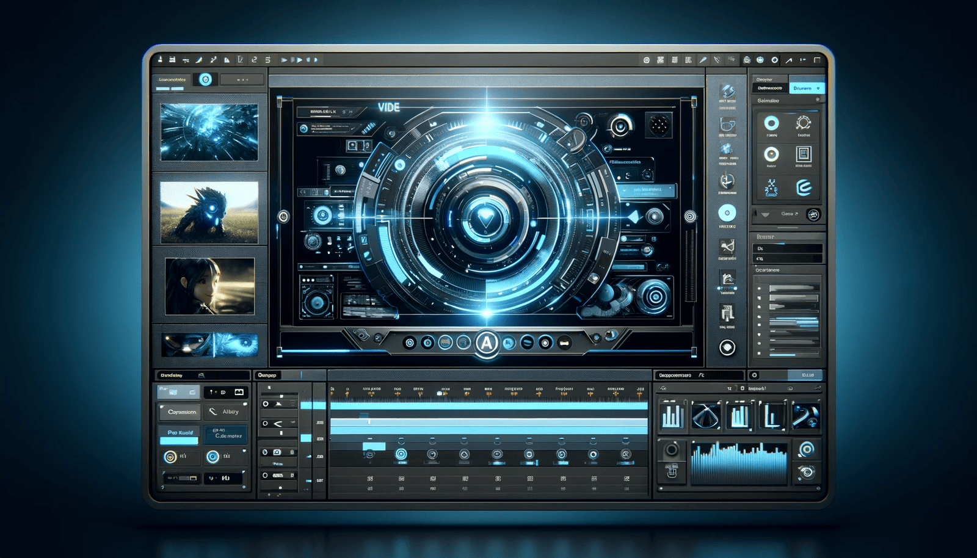Select the light-blue disc in the vertical tool strip

coord(727,213)
